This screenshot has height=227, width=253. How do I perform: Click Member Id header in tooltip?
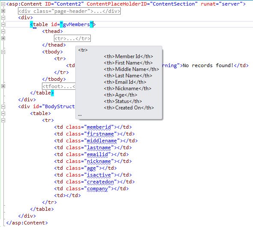(x=128, y=56)
